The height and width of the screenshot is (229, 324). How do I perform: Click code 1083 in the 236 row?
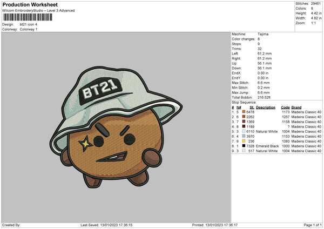tap(286, 141)
